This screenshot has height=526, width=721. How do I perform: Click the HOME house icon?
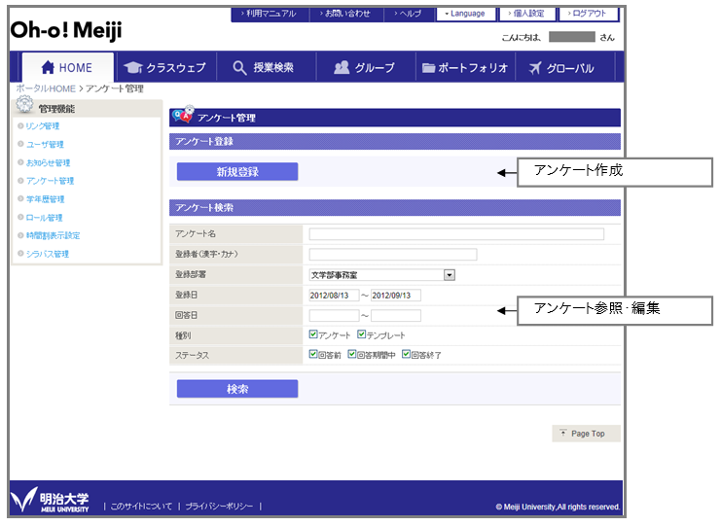click(x=48, y=67)
